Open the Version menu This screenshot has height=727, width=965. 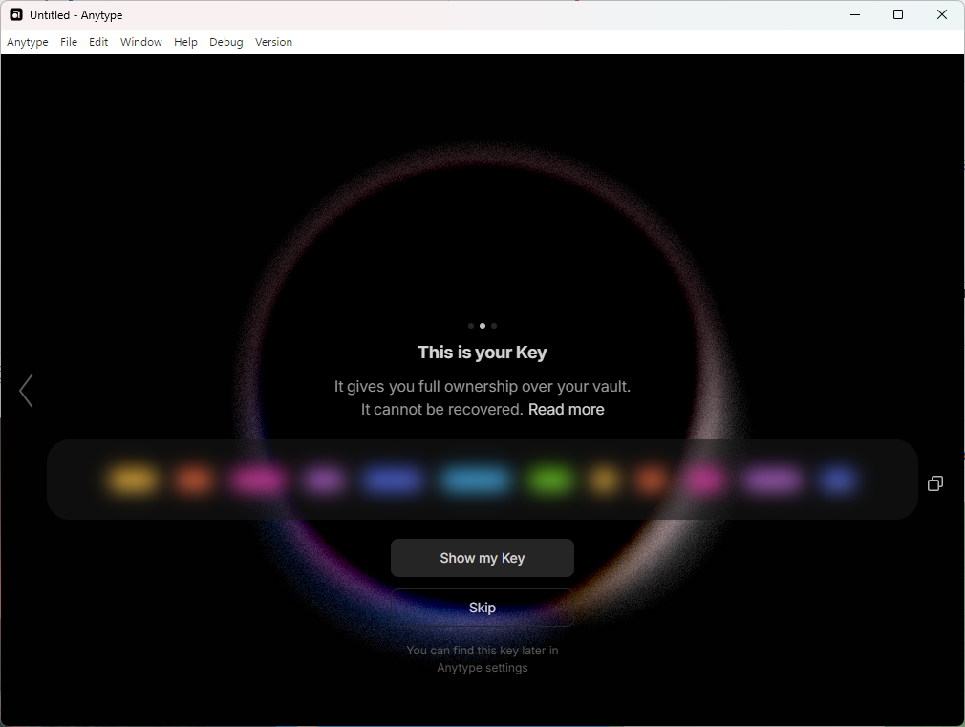tap(273, 42)
